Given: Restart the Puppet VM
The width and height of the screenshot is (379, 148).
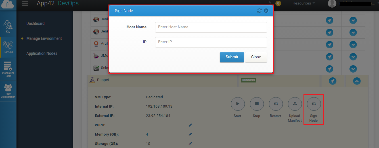Looking at the screenshot, I should pyautogui.click(x=276, y=104).
